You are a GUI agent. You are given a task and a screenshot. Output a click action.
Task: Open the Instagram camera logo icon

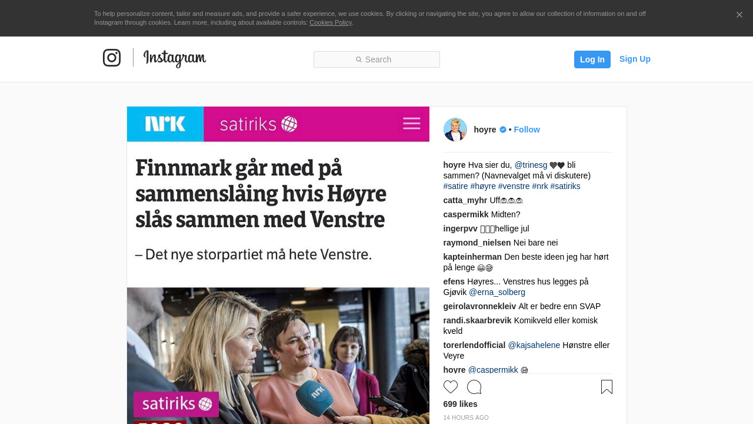point(112,58)
